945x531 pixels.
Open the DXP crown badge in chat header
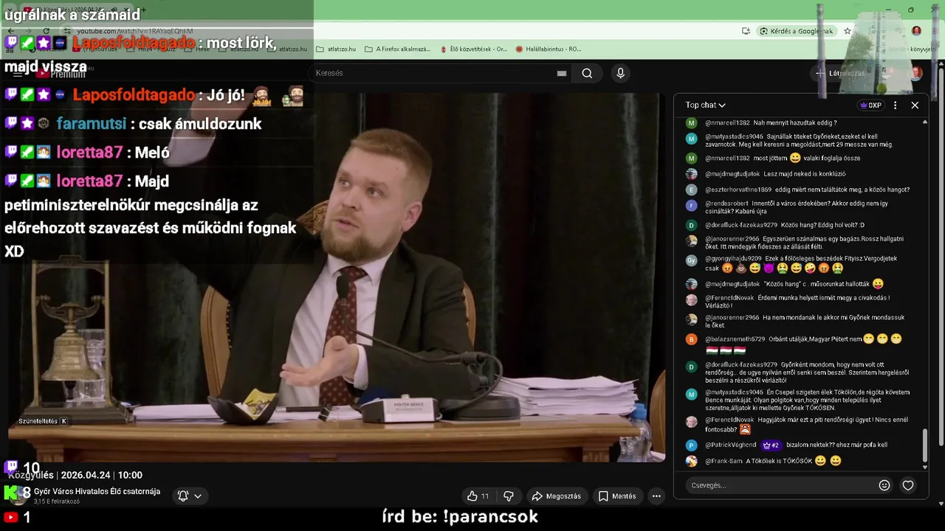871,105
